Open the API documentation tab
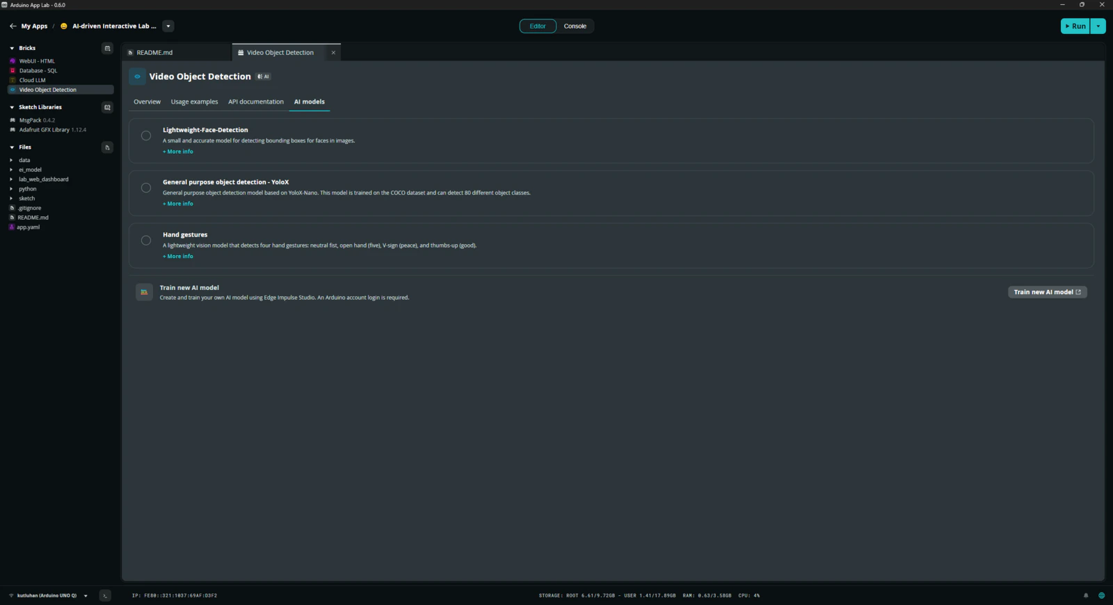Image resolution: width=1113 pixels, height=605 pixels. [256, 102]
